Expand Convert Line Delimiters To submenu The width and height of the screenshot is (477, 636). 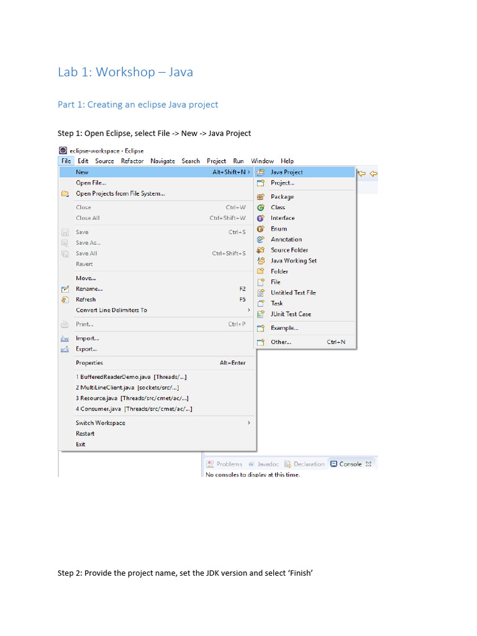(x=248, y=310)
